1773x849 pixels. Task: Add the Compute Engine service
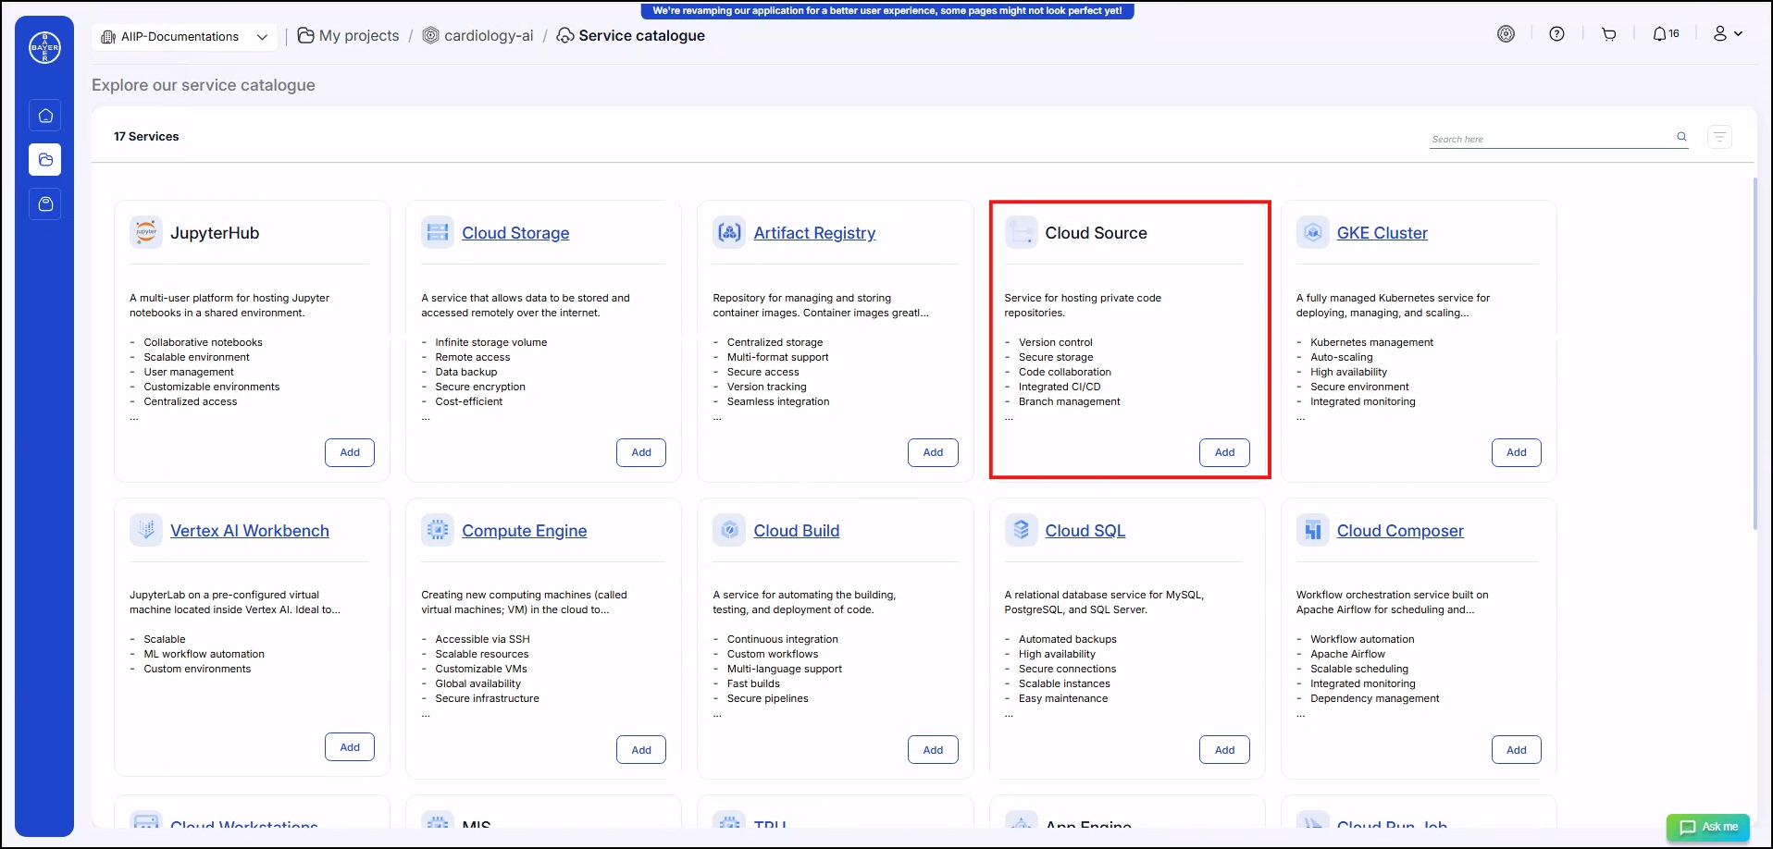click(641, 750)
